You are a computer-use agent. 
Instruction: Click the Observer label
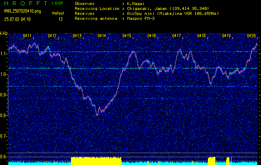click(85, 4)
